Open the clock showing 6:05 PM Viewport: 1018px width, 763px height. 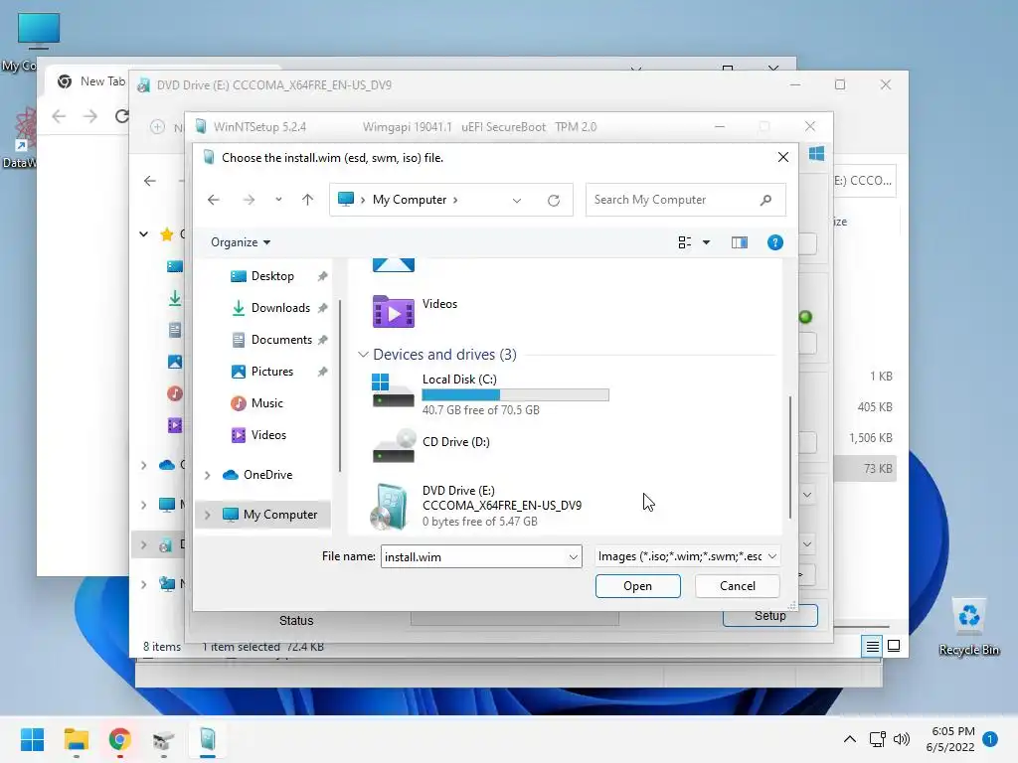(x=951, y=739)
